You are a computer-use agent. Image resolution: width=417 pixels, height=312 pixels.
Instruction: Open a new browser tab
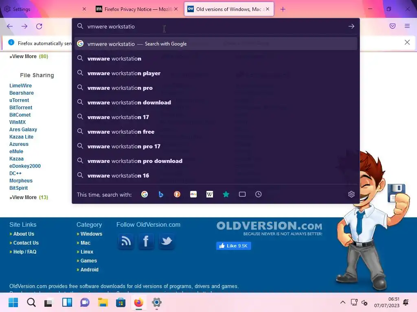point(283,9)
